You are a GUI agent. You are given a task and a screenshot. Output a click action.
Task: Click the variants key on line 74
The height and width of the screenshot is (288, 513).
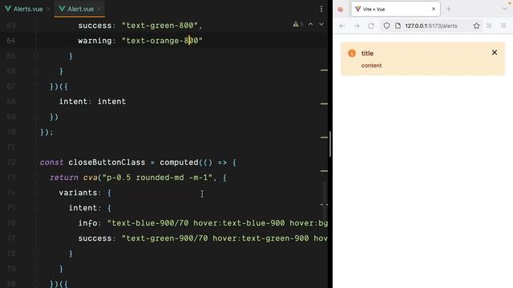pos(78,193)
